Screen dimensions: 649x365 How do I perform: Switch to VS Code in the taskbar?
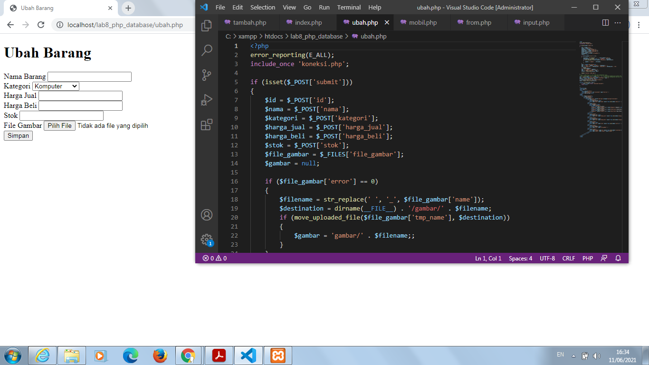click(248, 355)
